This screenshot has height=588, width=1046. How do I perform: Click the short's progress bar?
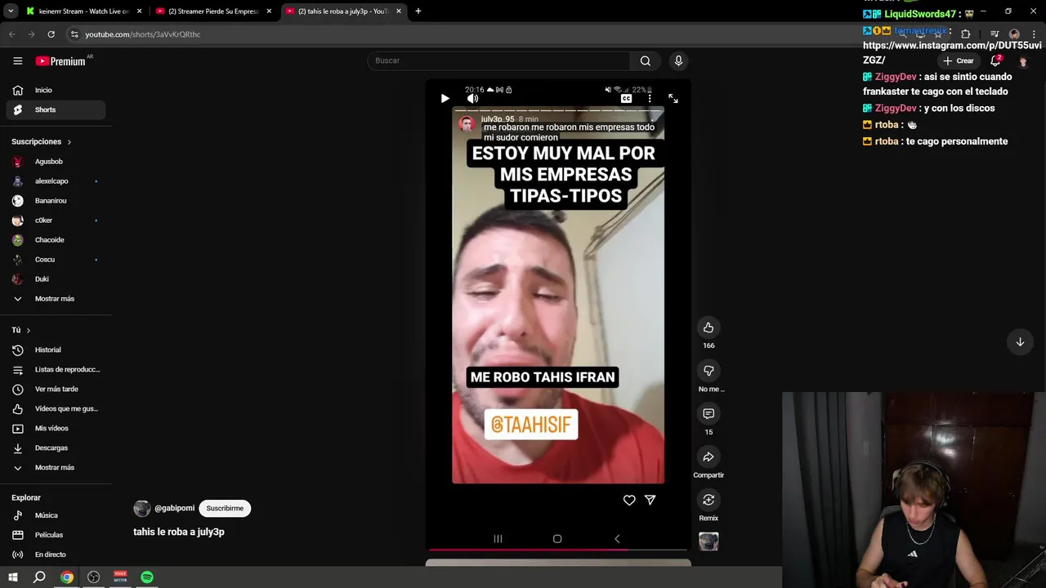click(x=557, y=550)
